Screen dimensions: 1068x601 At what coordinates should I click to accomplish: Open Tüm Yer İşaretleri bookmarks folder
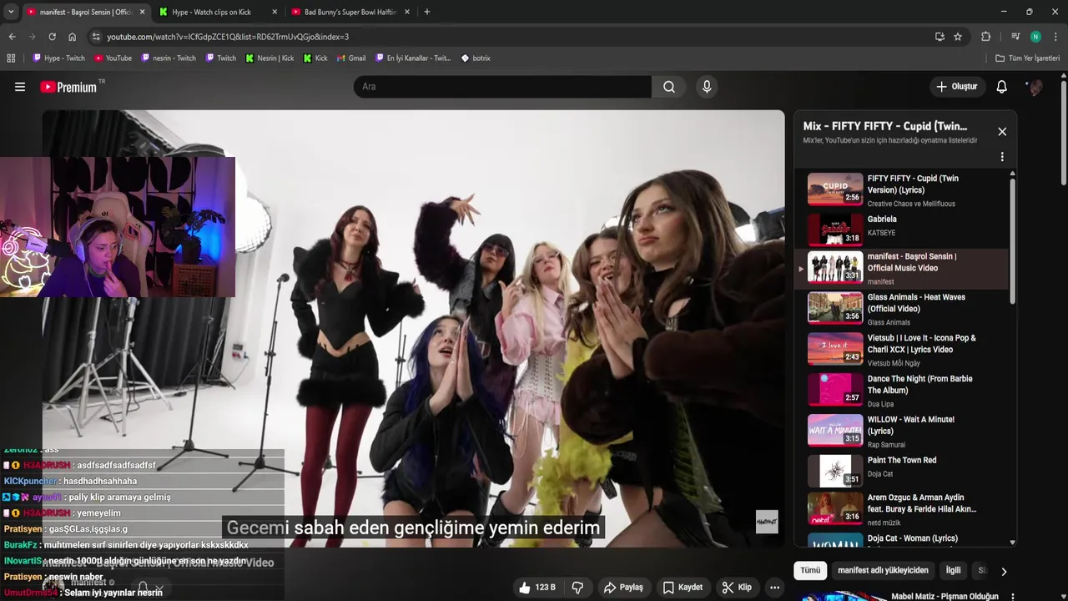pyautogui.click(x=1028, y=58)
